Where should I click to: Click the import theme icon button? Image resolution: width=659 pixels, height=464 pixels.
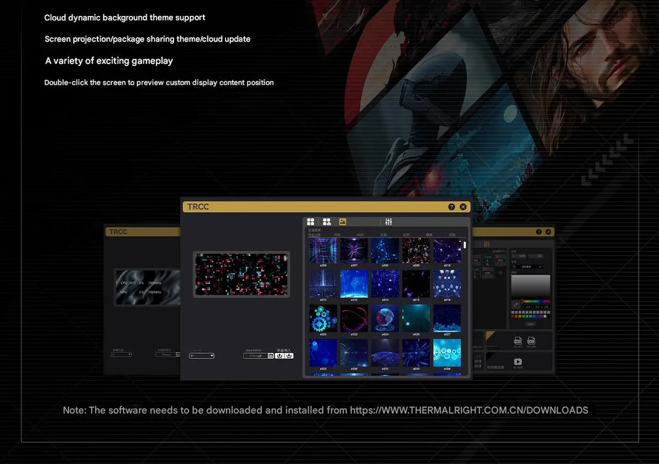(x=289, y=356)
